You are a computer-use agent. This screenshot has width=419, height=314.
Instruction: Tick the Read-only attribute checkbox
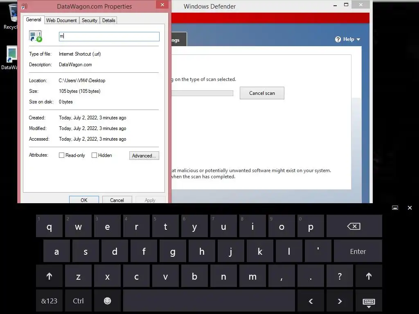click(61, 155)
